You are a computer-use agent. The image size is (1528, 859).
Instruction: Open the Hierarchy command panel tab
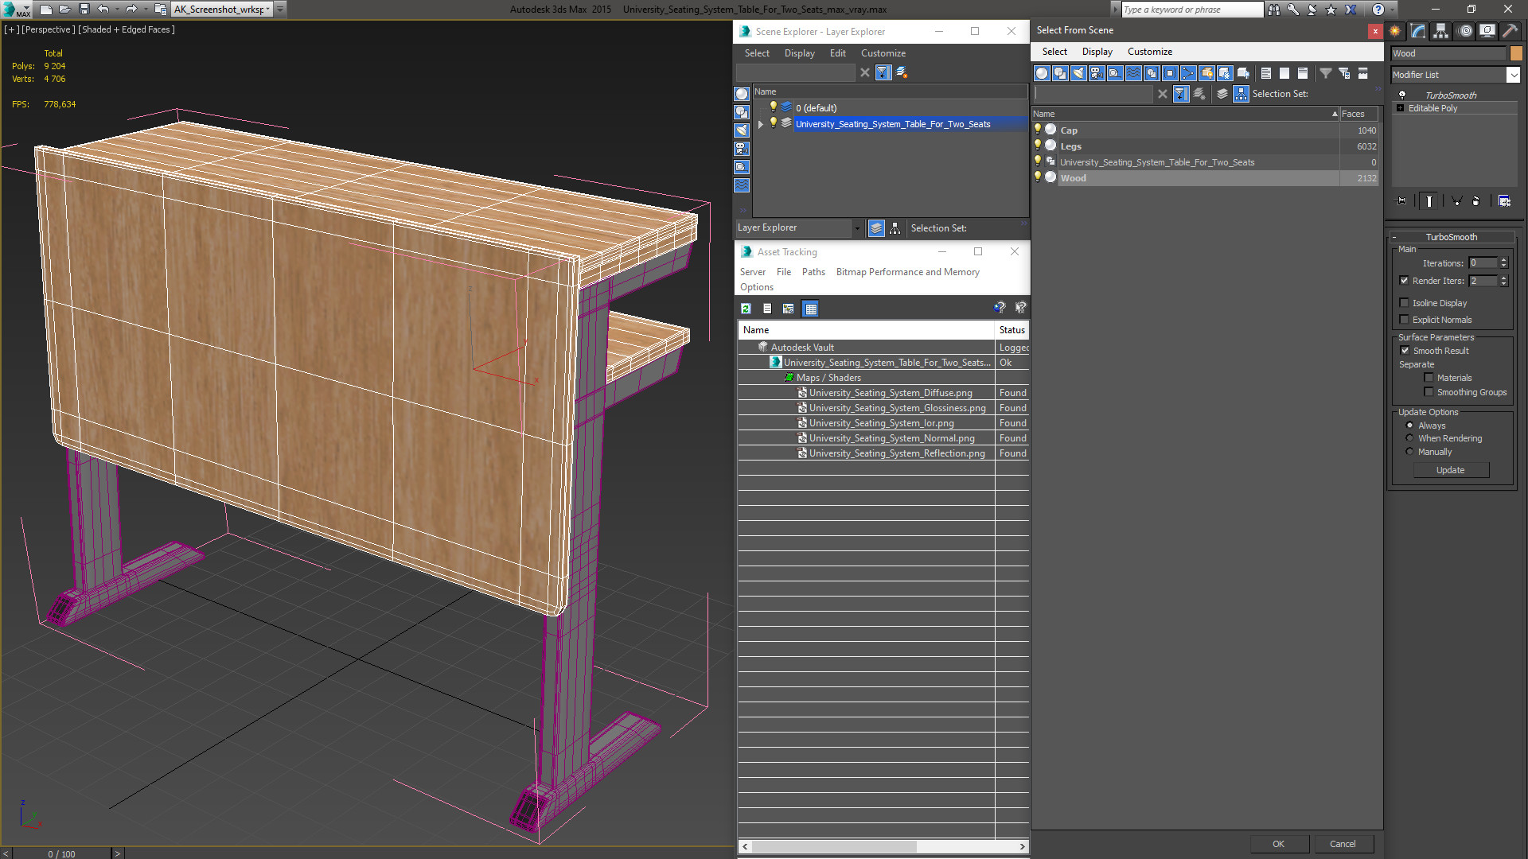click(x=1441, y=31)
